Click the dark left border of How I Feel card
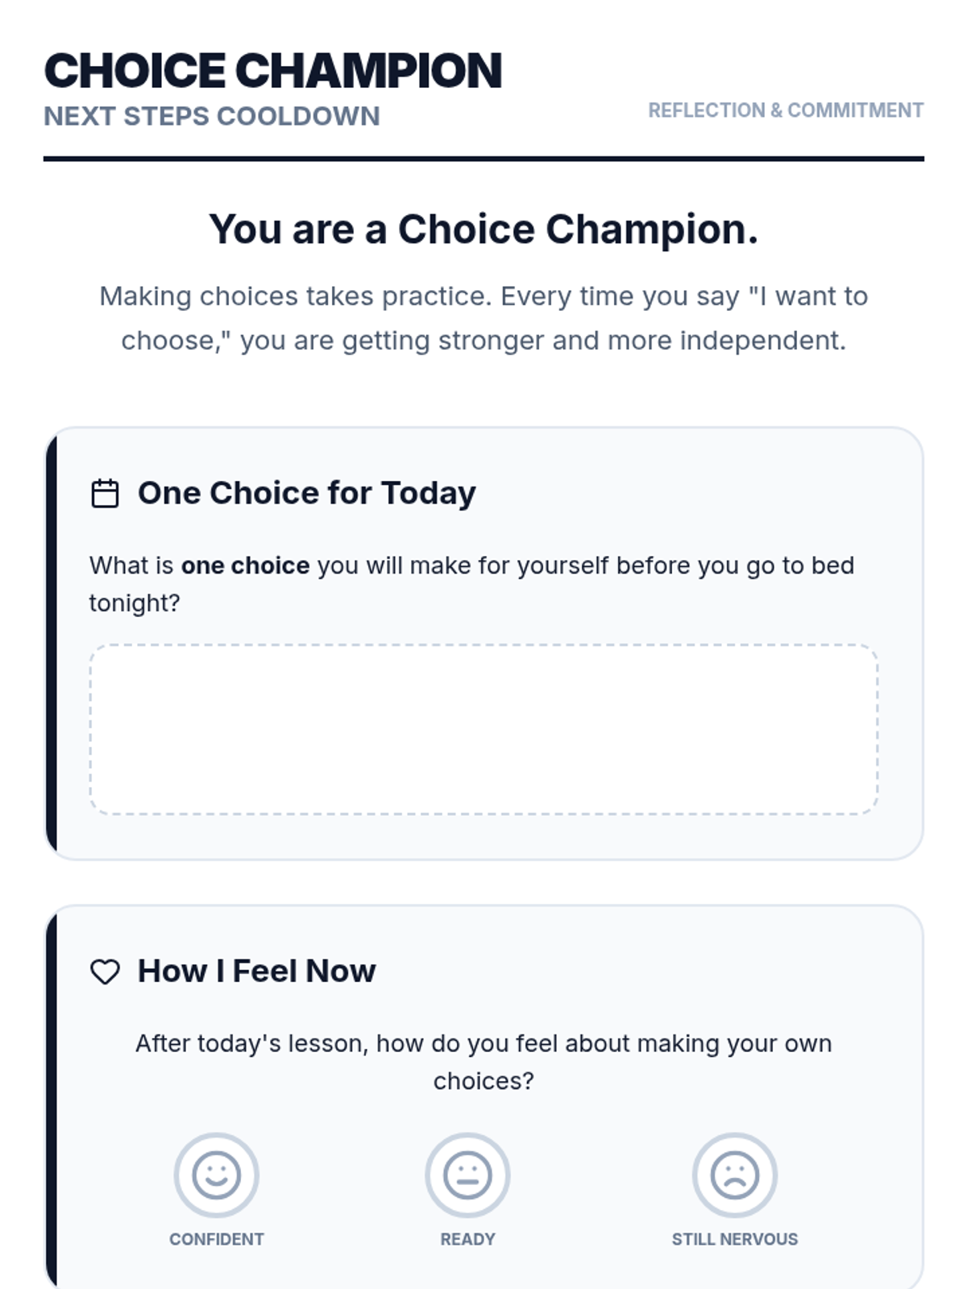This screenshot has width=967, height=1289. [x=52, y=1096]
